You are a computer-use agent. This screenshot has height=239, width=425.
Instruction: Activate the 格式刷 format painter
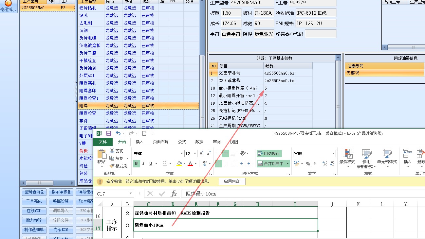point(119,166)
